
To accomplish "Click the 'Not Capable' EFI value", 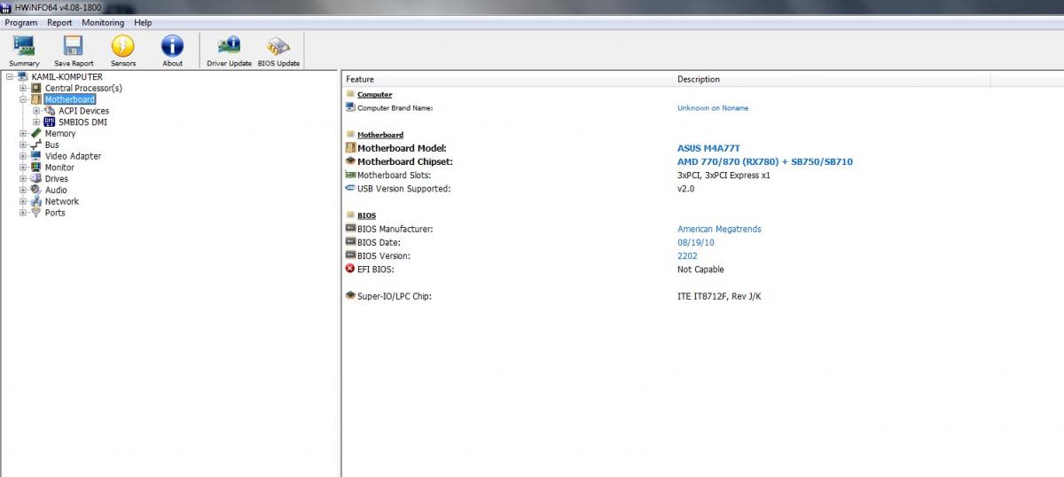I will click(x=700, y=269).
